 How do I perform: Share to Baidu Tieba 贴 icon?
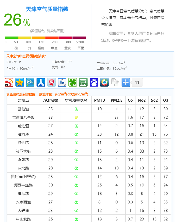pos(62,83)
